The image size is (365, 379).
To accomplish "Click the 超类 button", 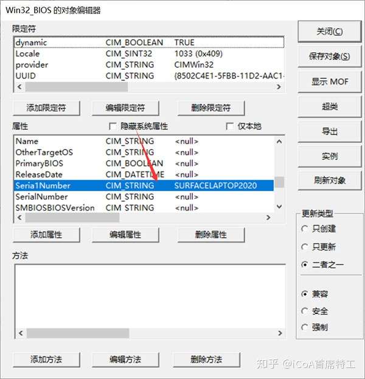I will (x=330, y=106).
